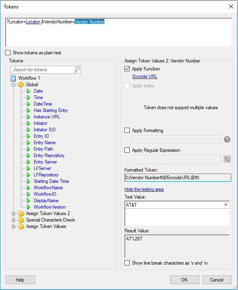
Task: Click Hide the testing area link
Action: click(x=144, y=189)
